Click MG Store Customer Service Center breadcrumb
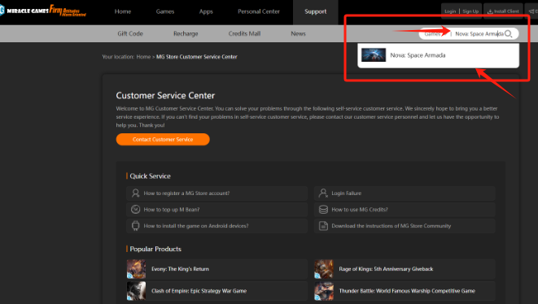The image size is (538, 304). [197, 57]
